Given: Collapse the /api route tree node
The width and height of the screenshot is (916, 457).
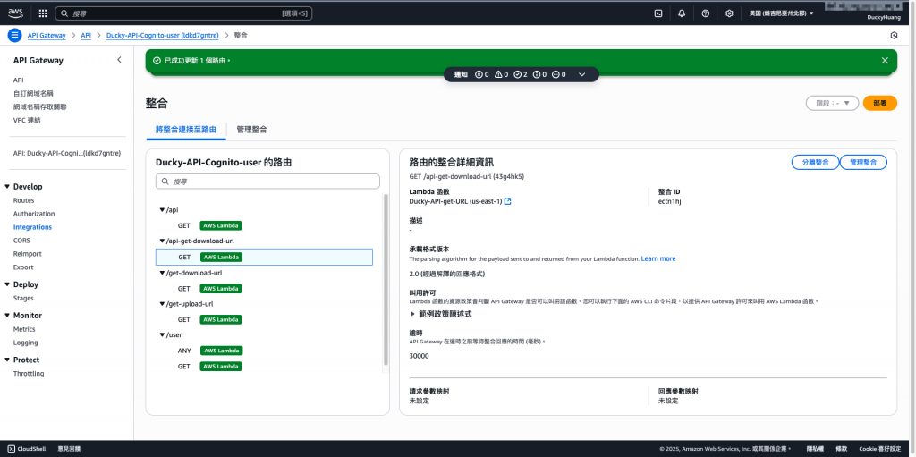Looking at the screenshot, I should [163, 209].
